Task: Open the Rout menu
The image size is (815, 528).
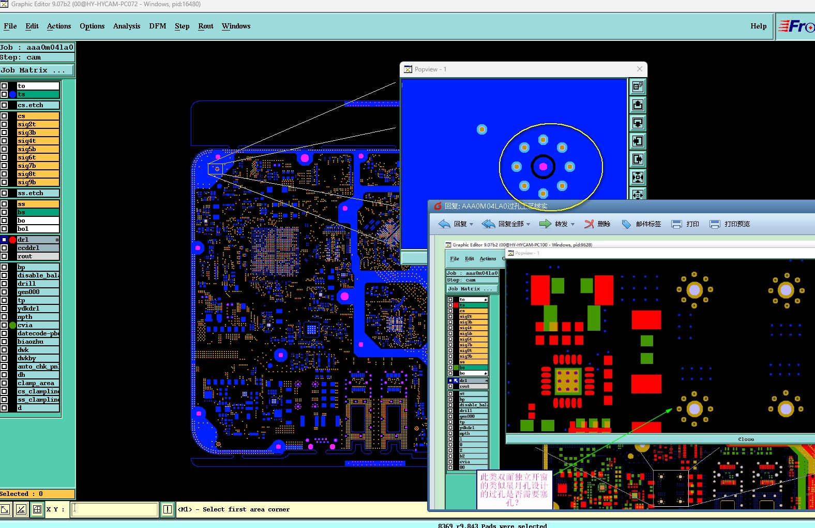Action: [206, 26]
